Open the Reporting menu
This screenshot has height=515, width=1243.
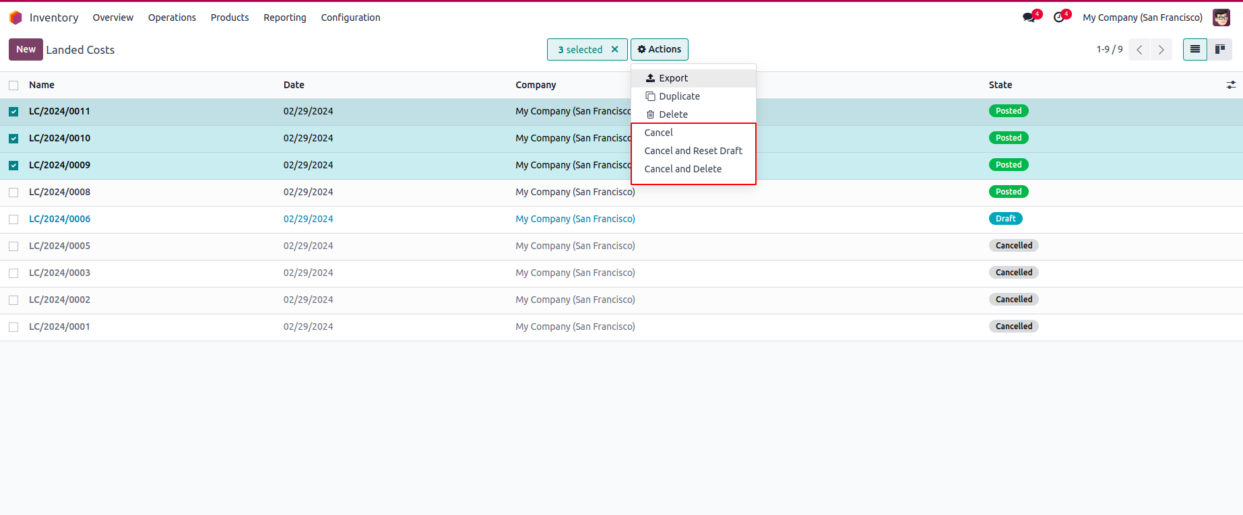[x=285, y=18]
